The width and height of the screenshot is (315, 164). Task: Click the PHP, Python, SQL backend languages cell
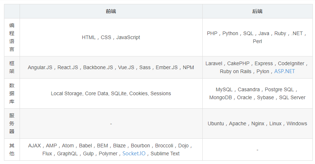click(x=257, y=37)
